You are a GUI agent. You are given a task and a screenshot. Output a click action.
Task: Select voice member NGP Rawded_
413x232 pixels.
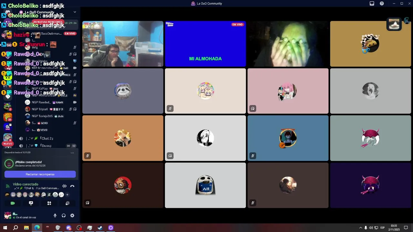pyautogui.click(x=51, y=102)
